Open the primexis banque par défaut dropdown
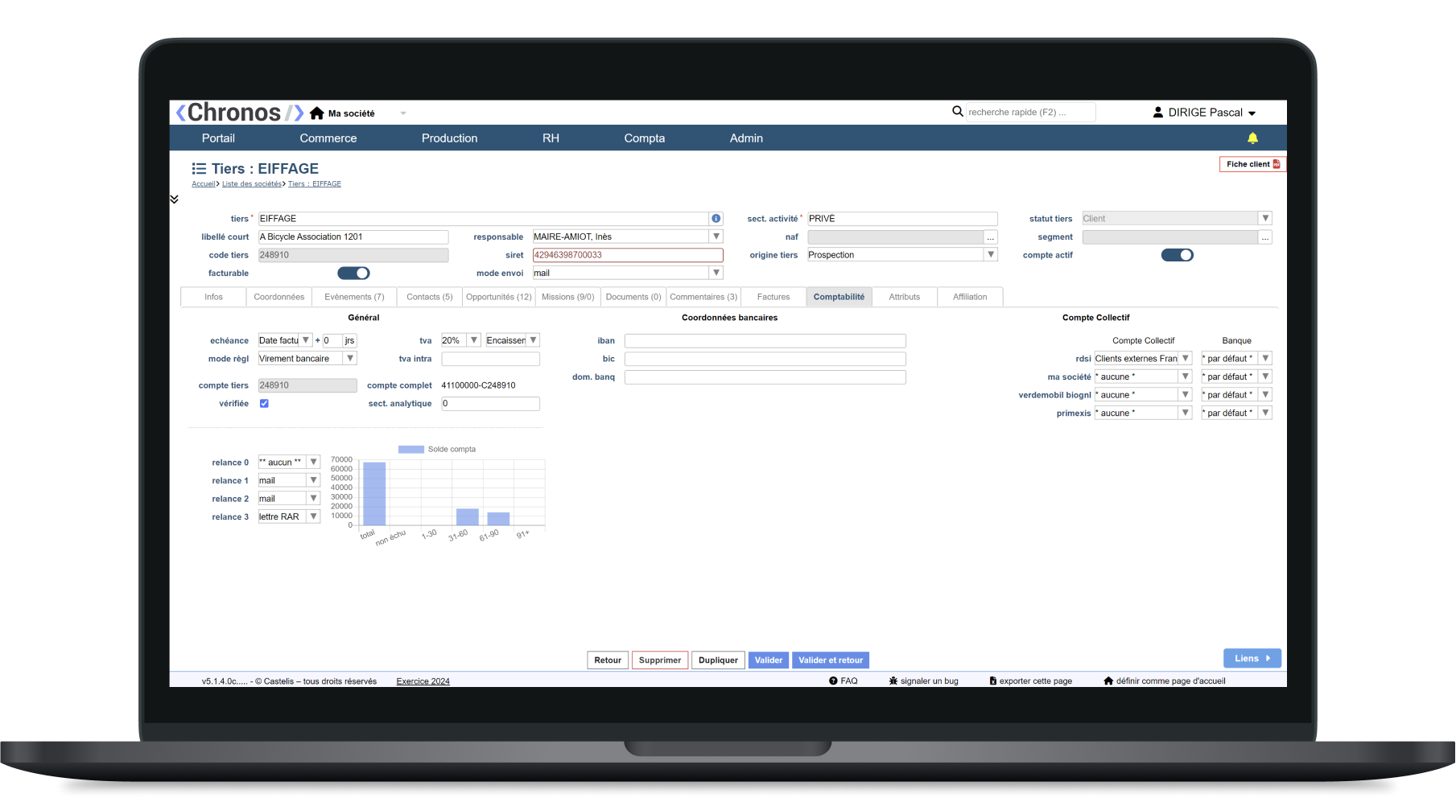Image resolution: width=1456 pixels, height=798 pixels. pos(1265,413)
